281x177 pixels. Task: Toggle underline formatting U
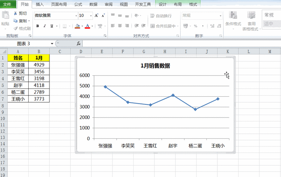pos(52,26)
